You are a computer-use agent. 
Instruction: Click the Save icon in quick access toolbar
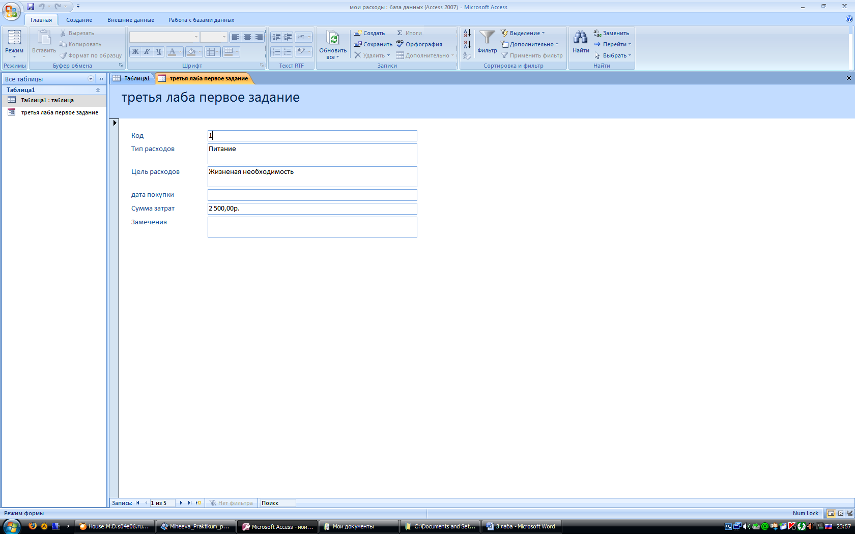pos(31,7)
